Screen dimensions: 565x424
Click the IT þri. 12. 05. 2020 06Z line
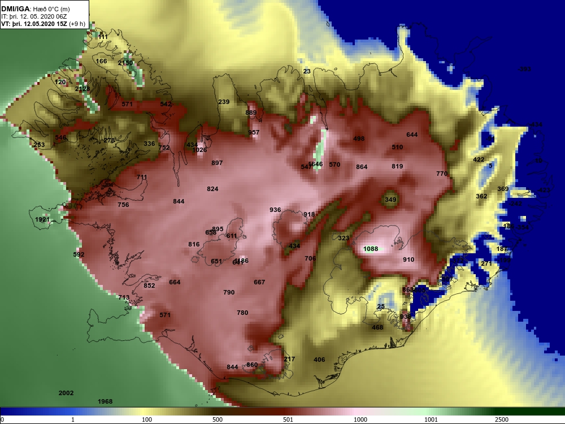(34, 16)
